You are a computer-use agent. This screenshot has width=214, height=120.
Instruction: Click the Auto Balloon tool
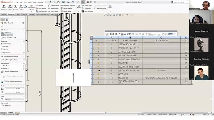41,8
